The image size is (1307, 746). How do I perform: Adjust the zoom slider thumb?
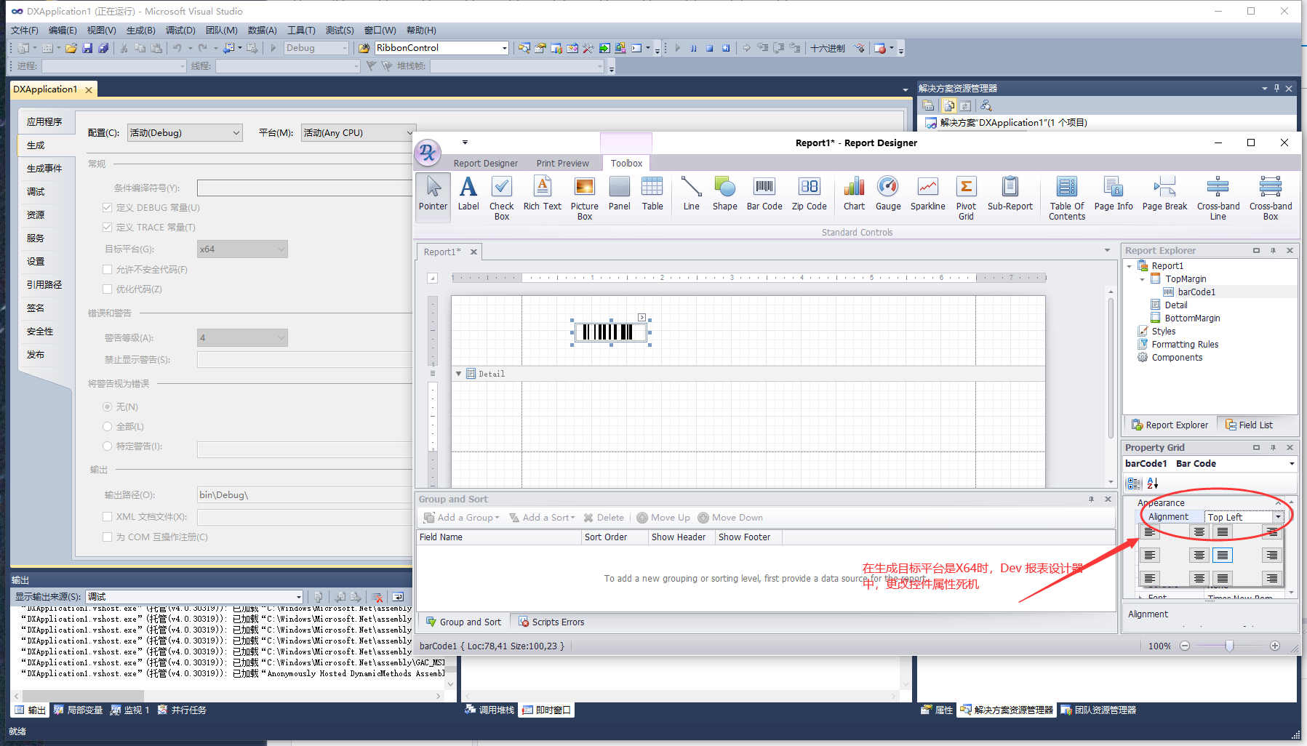coord(1229,646)
